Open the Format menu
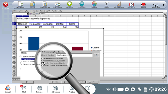The width and height of the screenshot is (168, 94). click(x=43, y=11)
